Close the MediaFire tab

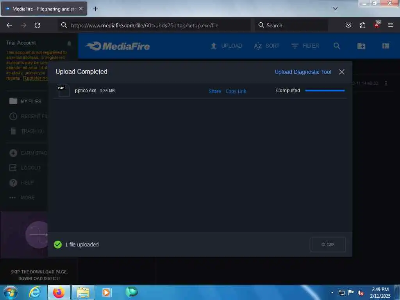[x=81, y=9]
